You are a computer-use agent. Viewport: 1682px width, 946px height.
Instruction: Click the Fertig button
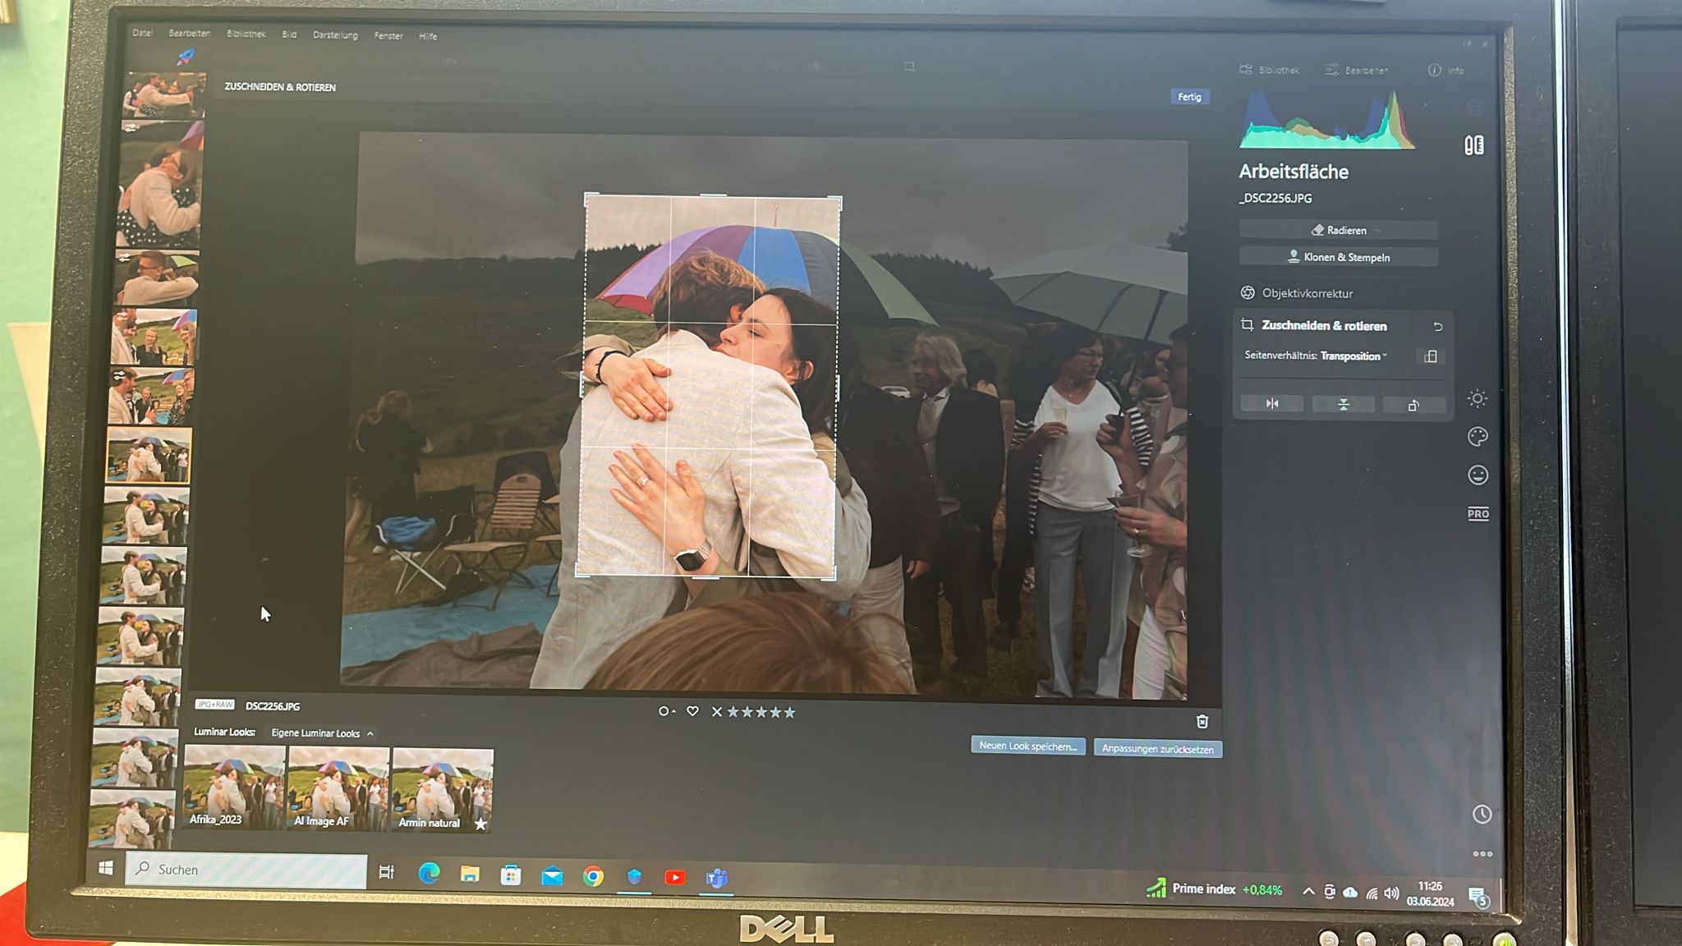1188,97
